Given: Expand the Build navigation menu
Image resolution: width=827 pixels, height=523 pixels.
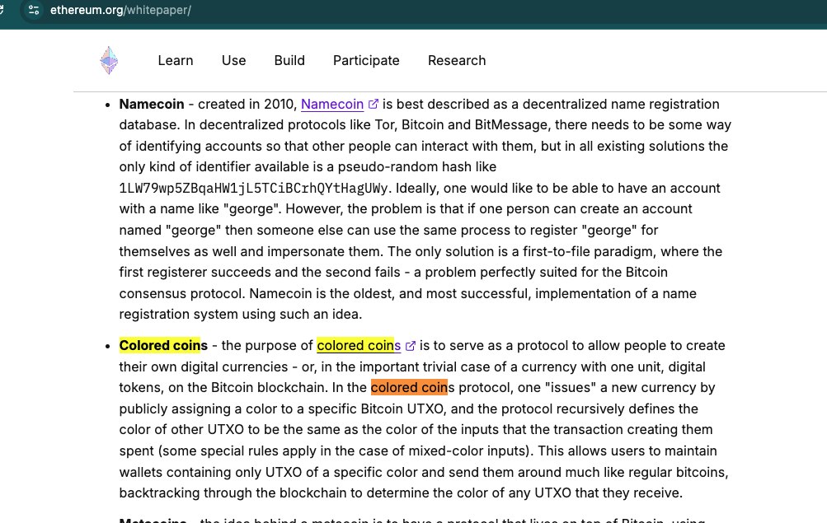Looking at the screenshot, I should (289, 60).
